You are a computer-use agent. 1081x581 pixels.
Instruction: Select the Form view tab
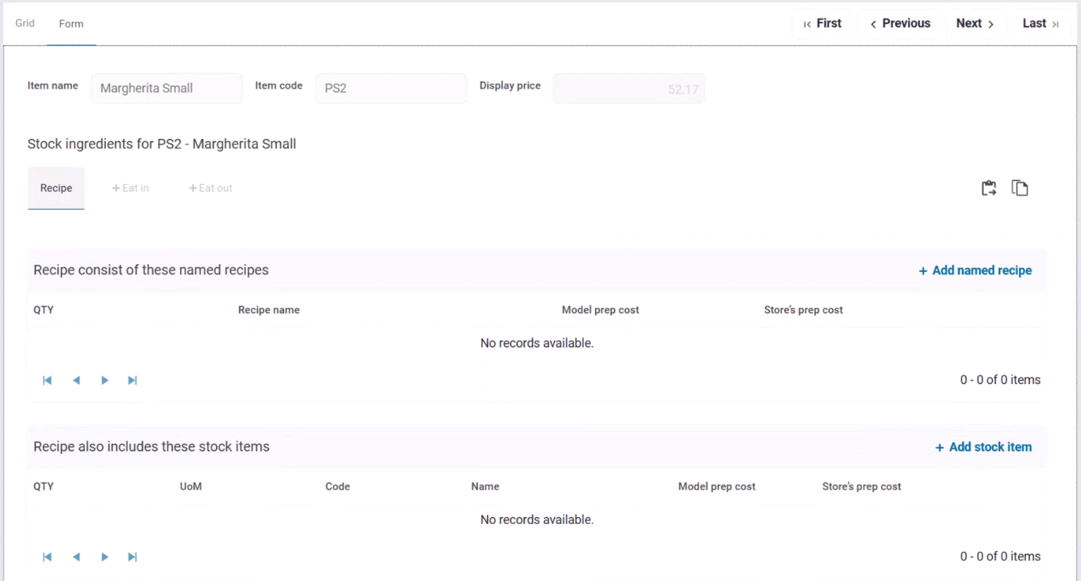coord(71,24)
